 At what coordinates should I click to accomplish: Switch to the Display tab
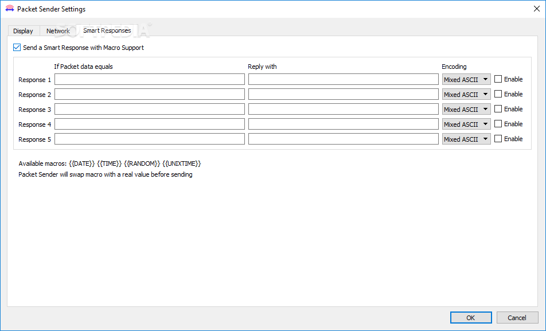(x=24, y=31)
